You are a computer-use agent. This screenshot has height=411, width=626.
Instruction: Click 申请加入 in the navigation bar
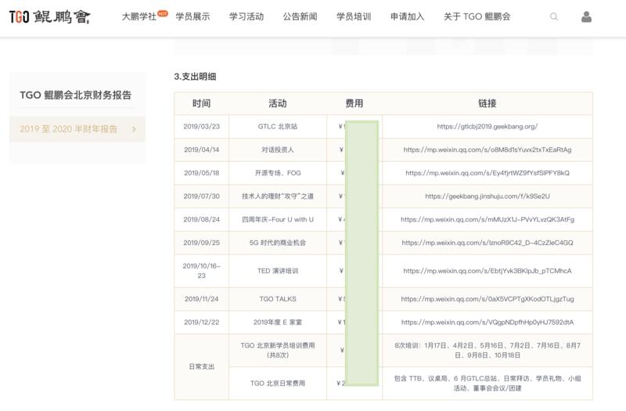tap(407, 16)
